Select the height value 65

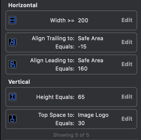81,97
